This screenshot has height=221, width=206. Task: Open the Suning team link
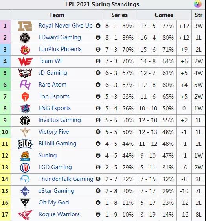click(x=48, y=155)
